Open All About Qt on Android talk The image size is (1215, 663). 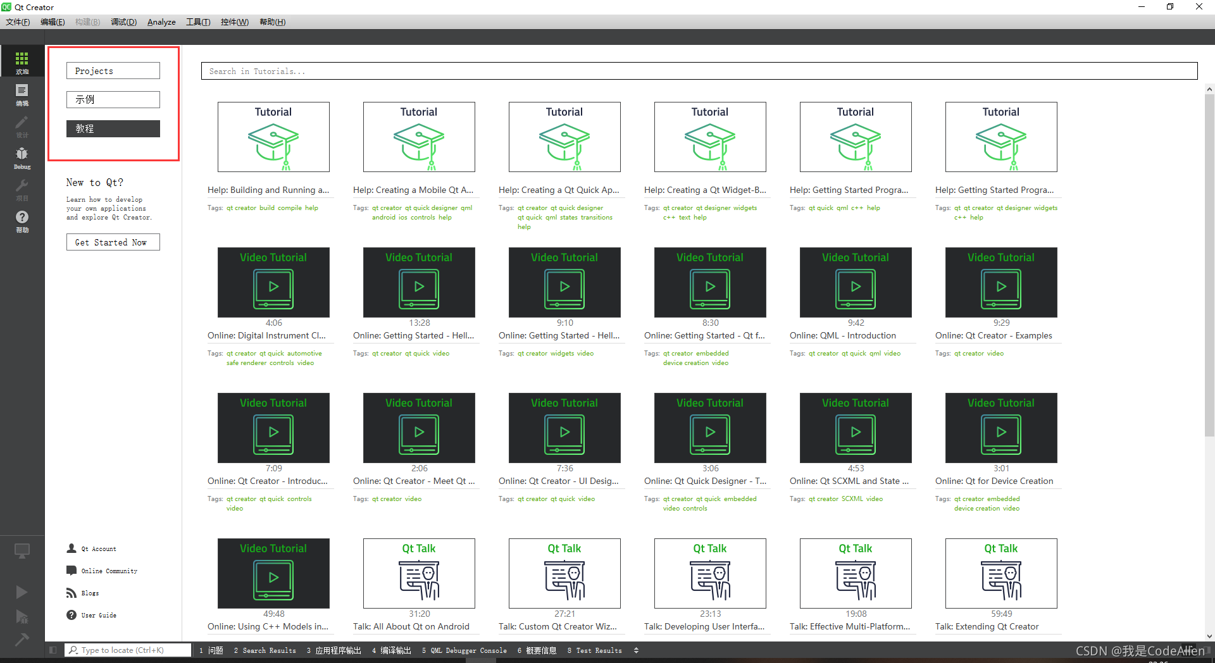(x=419, y=573)
